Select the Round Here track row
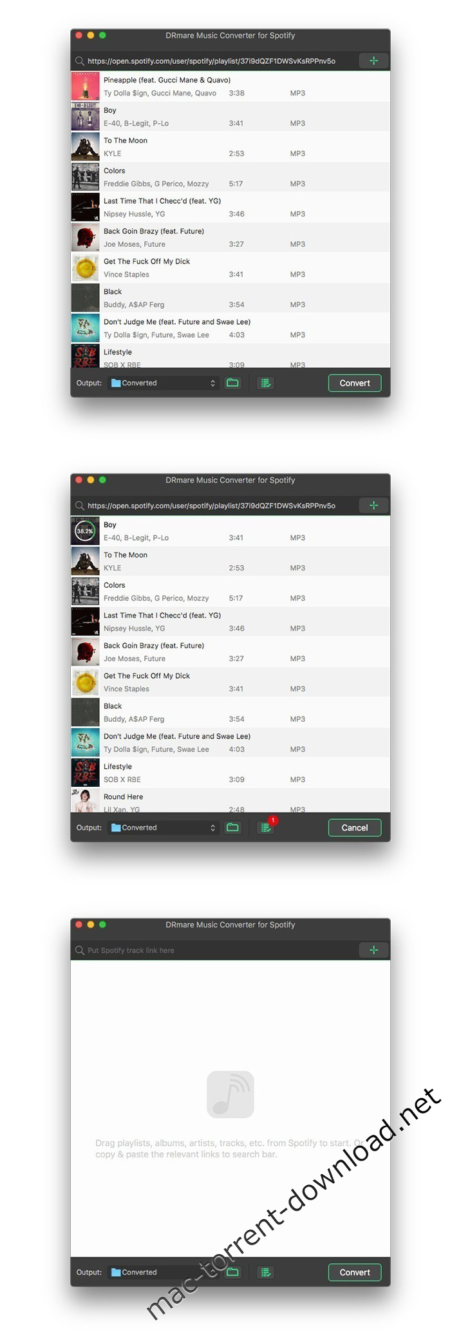461x1334 pixels. 230,800
